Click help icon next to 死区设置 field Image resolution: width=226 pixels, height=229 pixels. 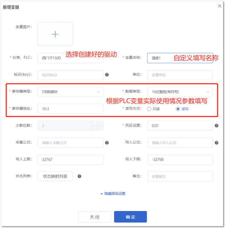click(x=216, y=126)
